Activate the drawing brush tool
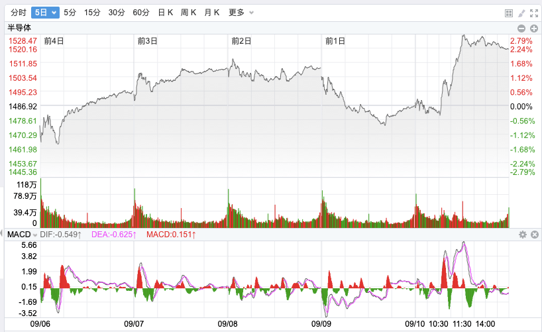Image resolution: width=542 pixels, height=332 pixels. (x=521, y=13)
